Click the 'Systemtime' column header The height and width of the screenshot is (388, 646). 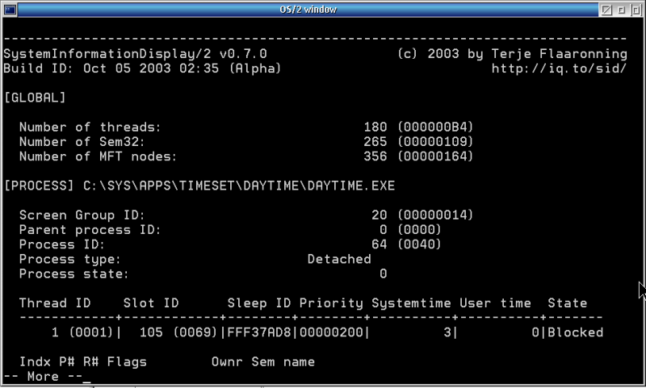pos(411,303)
